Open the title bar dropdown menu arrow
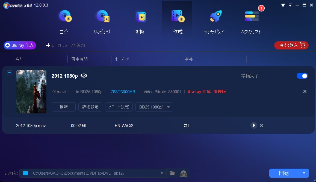The image size is (316, 182). (290, 5)
